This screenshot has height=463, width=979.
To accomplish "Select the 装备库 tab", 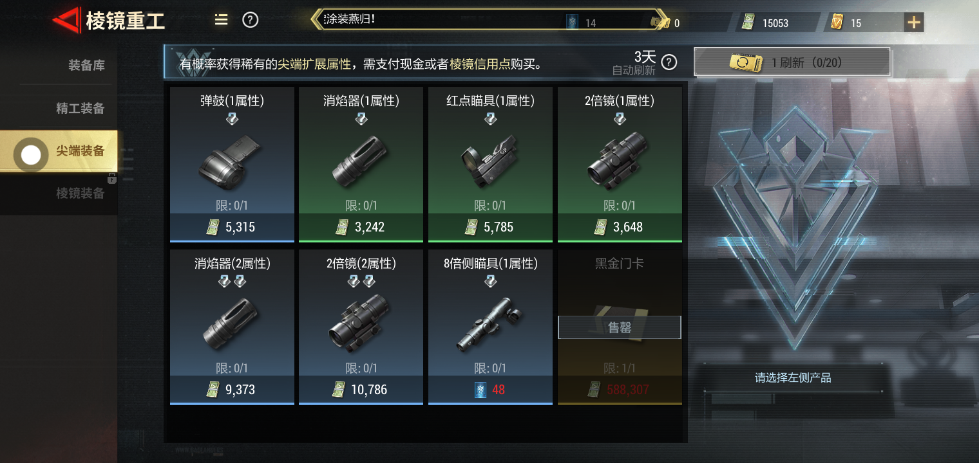I will coord(86,65).
